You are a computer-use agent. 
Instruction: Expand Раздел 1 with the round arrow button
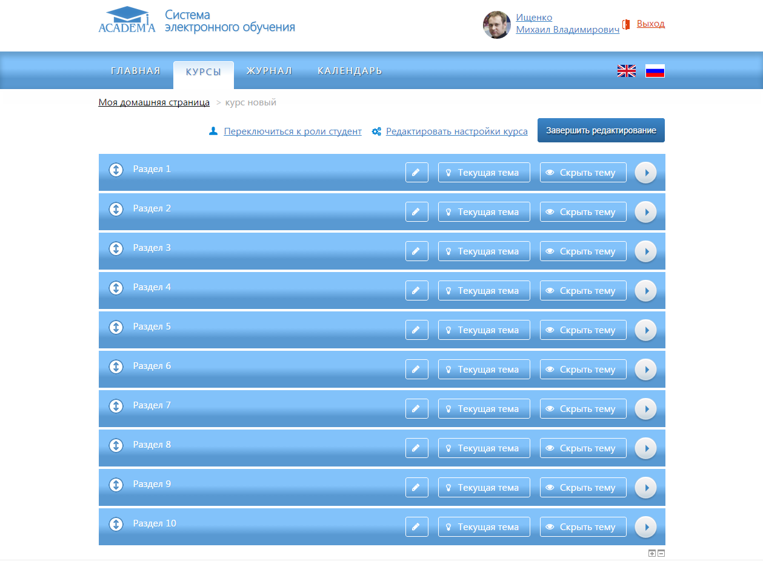click(645, 173)
